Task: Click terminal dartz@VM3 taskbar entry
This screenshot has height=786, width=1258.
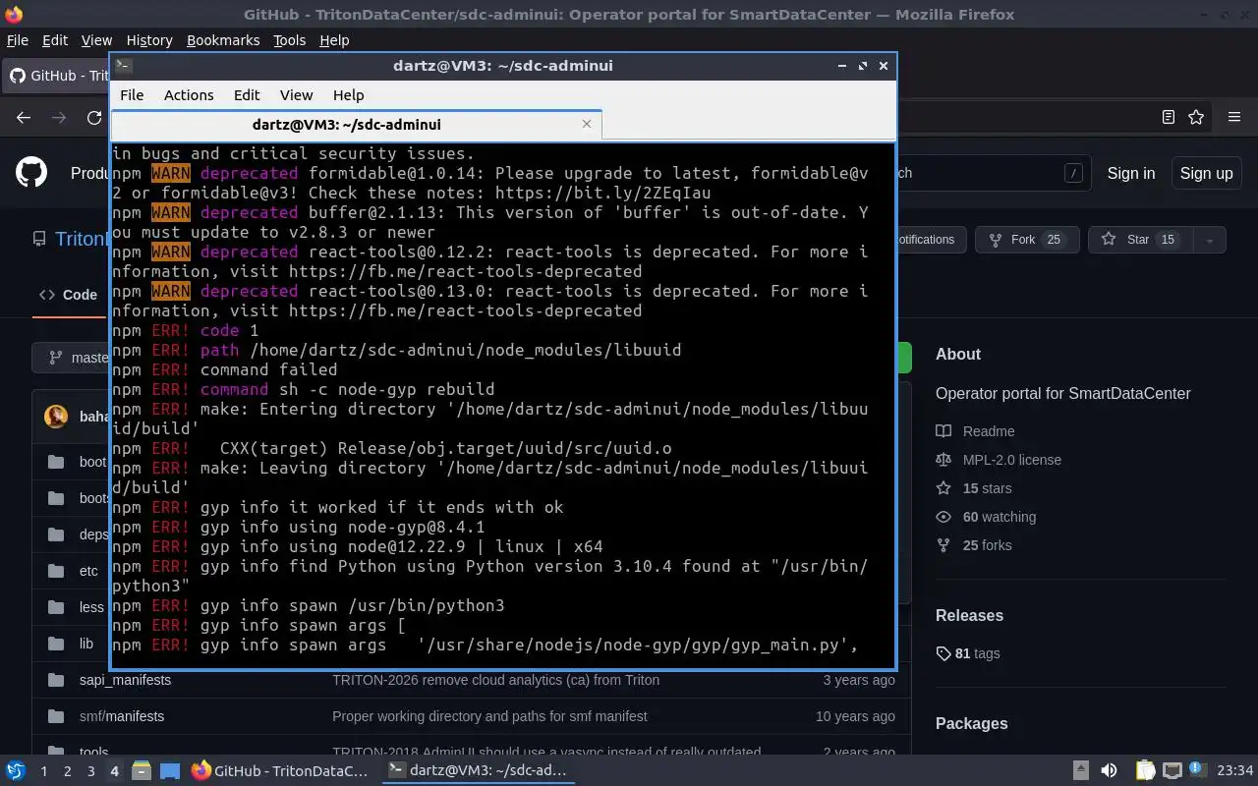Action: (x=478, y=771)
